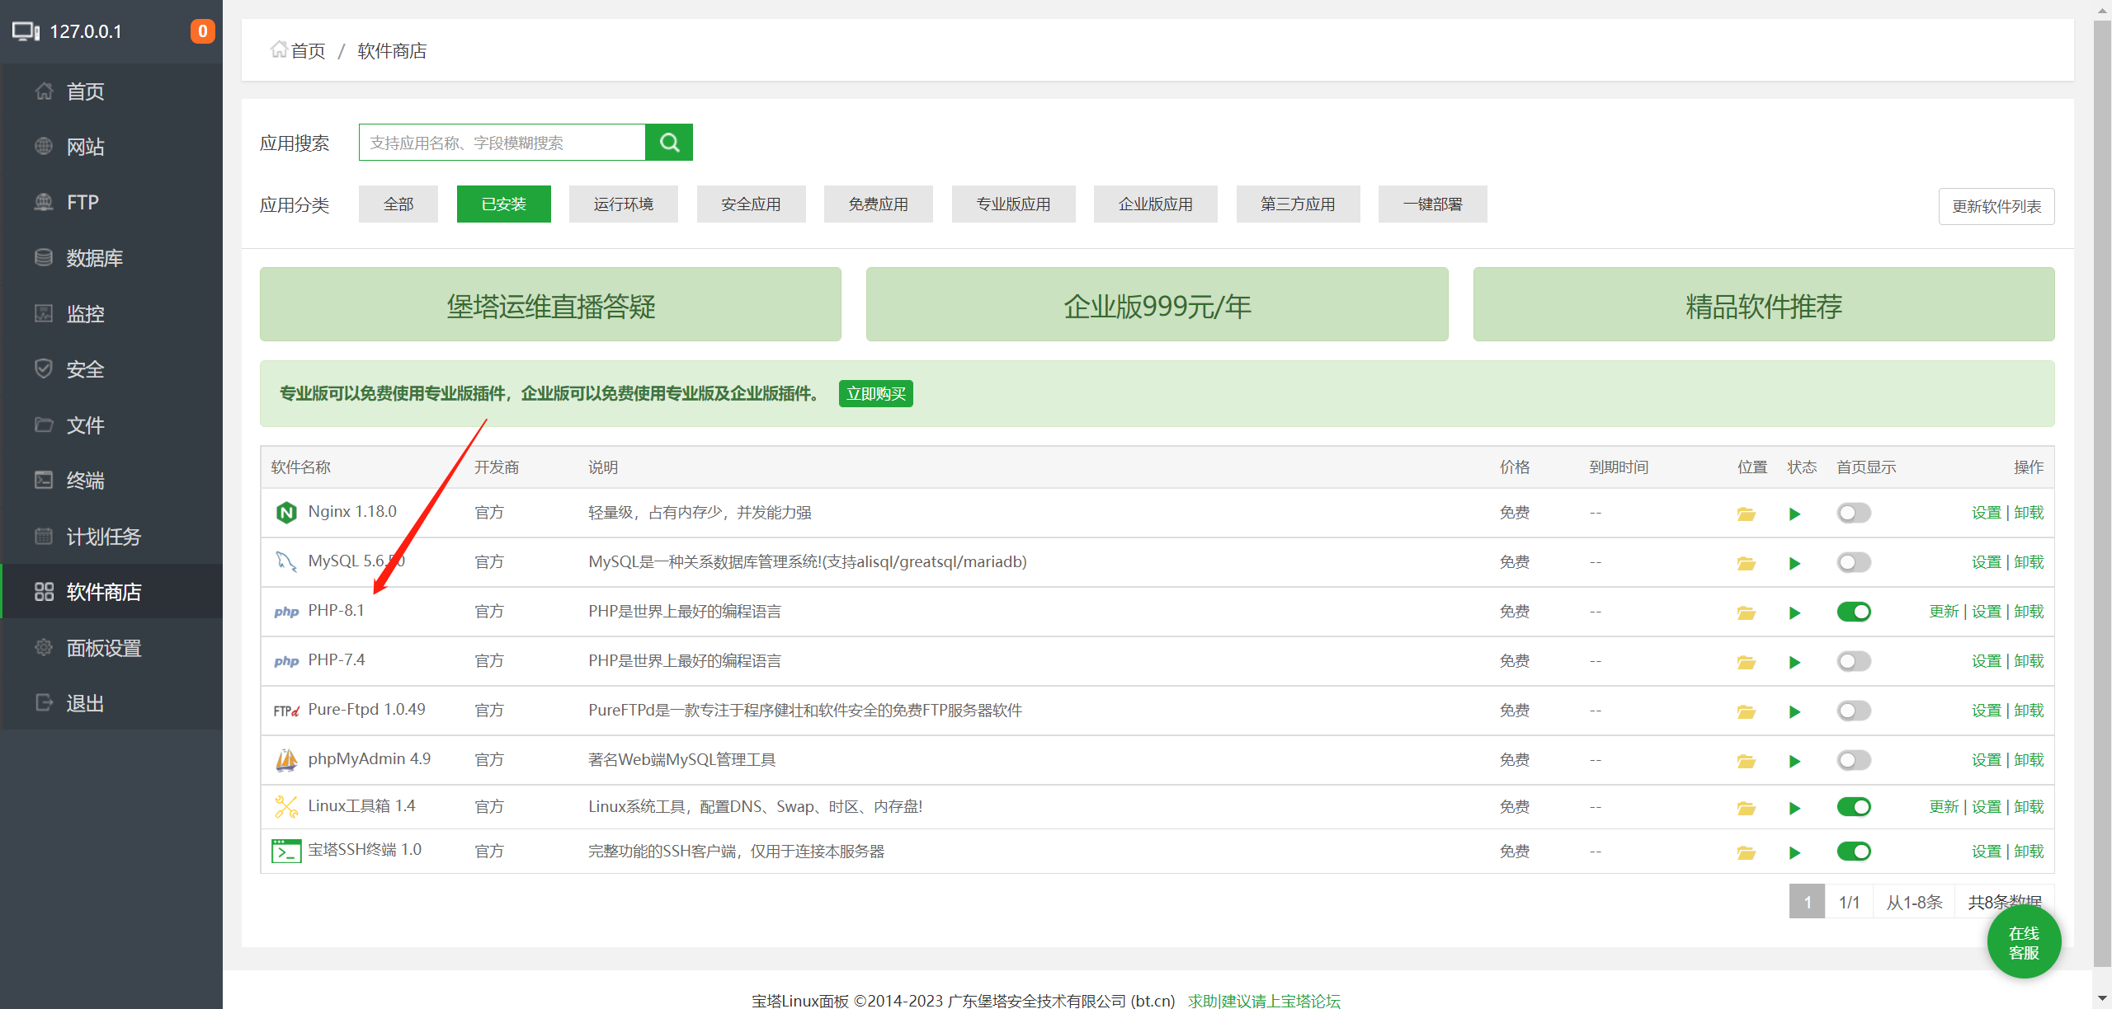Disable homepage display for 宝塔SSH终端
Screen dimensions: 2112x1009
pyautogui.click(x=1854, y=852)
